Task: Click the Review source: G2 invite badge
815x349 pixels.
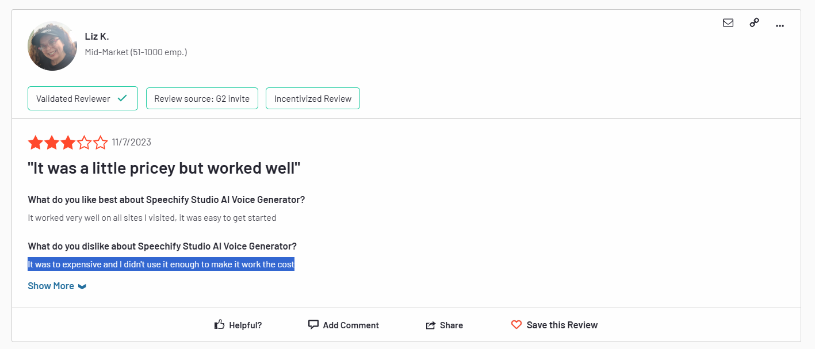Action: pos(202,98)
